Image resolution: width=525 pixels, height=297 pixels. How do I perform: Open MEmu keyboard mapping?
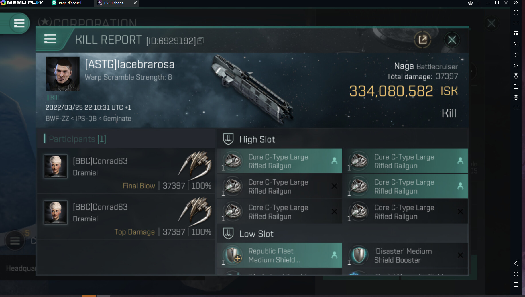click(x=516, y=23)
